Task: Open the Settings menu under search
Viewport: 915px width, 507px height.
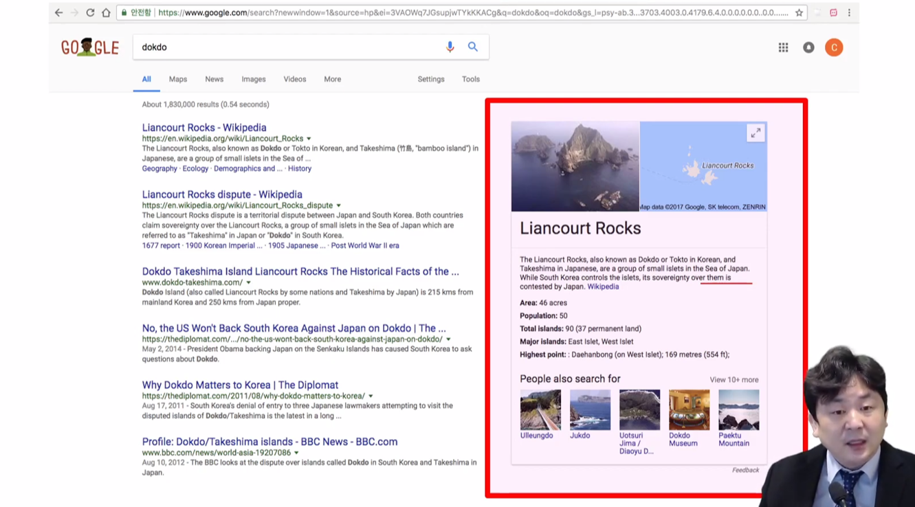Action: pyautogui.click(x=431, y=79)
